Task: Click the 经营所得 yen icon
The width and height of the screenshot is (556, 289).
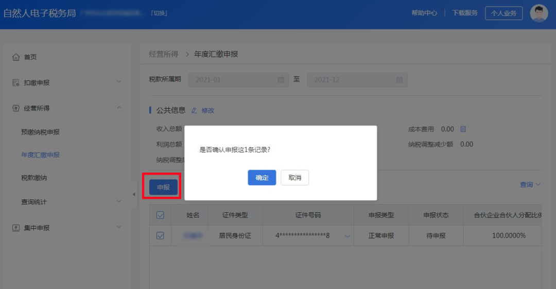Action: click(16, 108)
